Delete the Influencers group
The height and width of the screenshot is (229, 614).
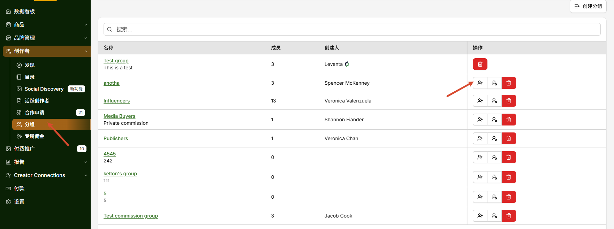click(509, 101)
